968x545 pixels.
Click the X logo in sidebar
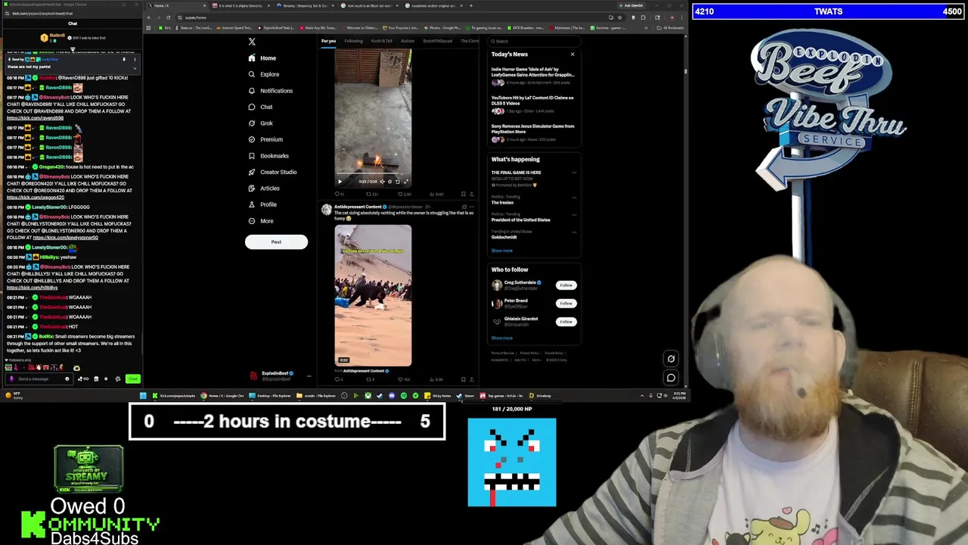coord(252,42)
